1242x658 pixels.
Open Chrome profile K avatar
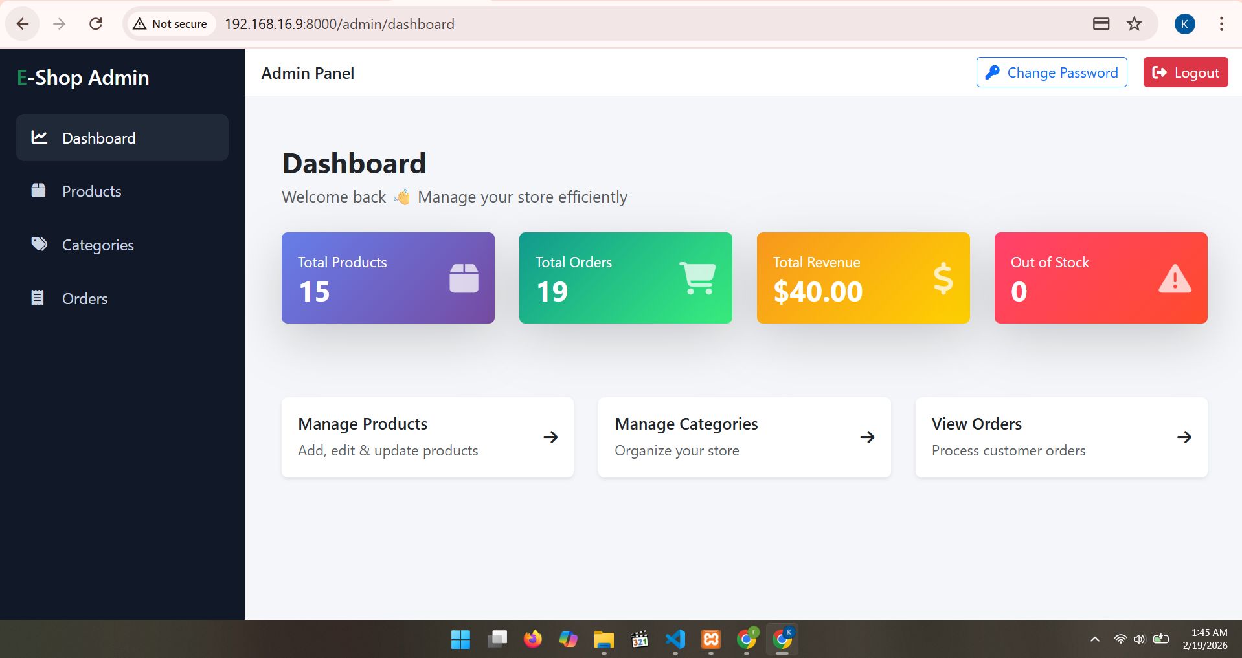click(x=1184, y=24)
